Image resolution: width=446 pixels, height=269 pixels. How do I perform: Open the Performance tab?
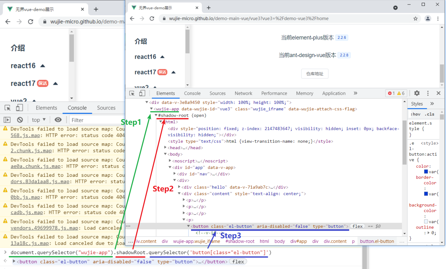click(274, 93)
